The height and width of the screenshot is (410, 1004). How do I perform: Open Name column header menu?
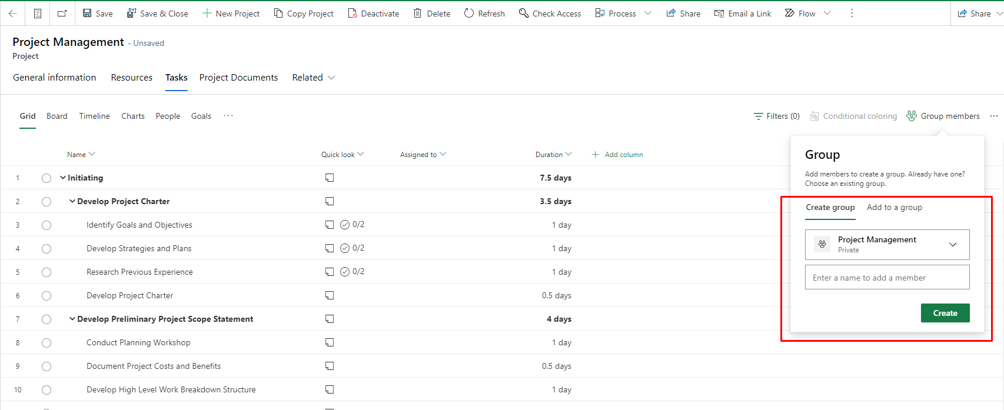[81, 155]
